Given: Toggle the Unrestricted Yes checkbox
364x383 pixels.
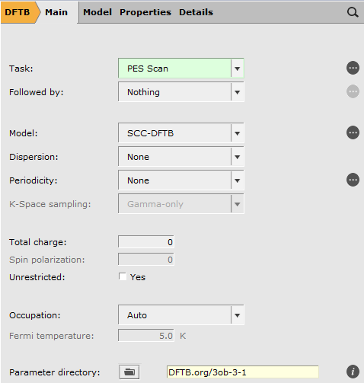Looking at the screenshot, I should pos(123,276).
